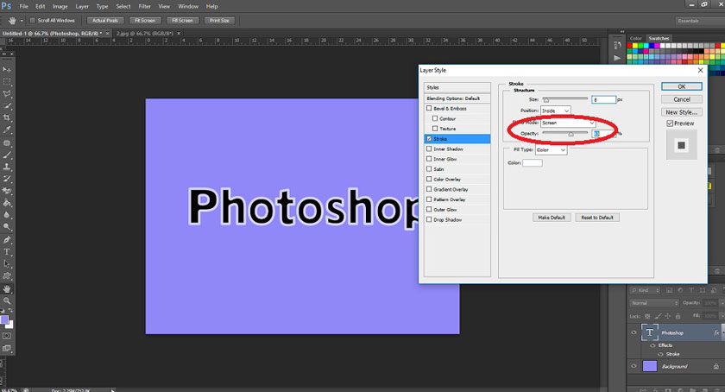Select the Pen tool

tap(7, 240)
